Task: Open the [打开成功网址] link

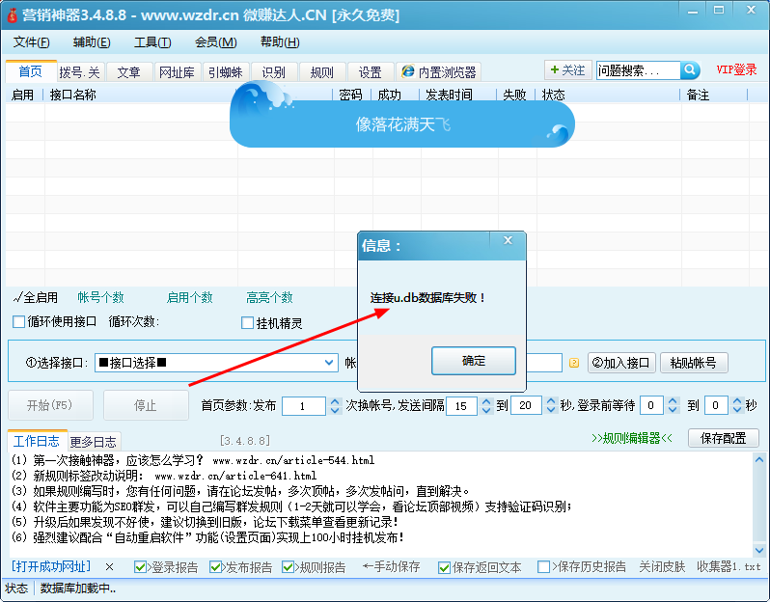Action: point(51,566)
